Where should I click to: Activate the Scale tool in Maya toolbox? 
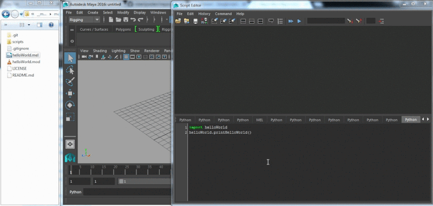(x=70, y=117)
